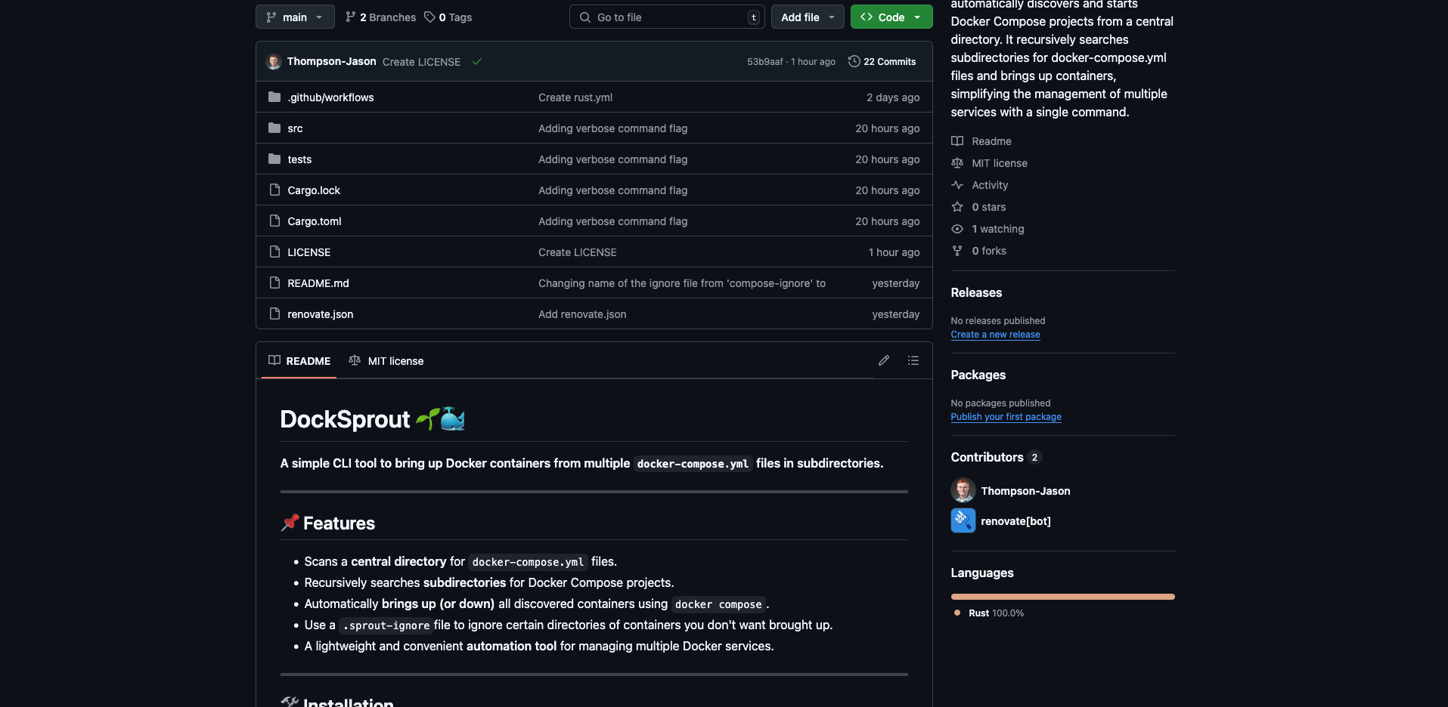Open the README outline list icon
Image resolution: width=1448 pixels, height=707 pixels.
[x=913, y=360]
